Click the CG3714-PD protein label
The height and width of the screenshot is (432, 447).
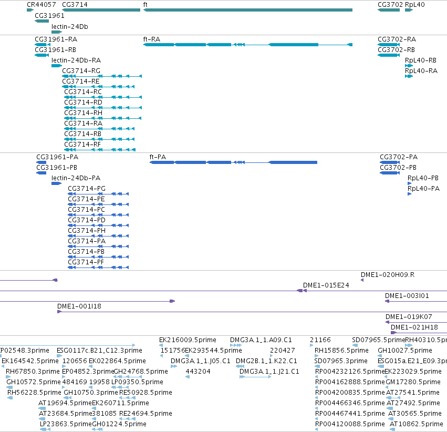pos(87,220)
